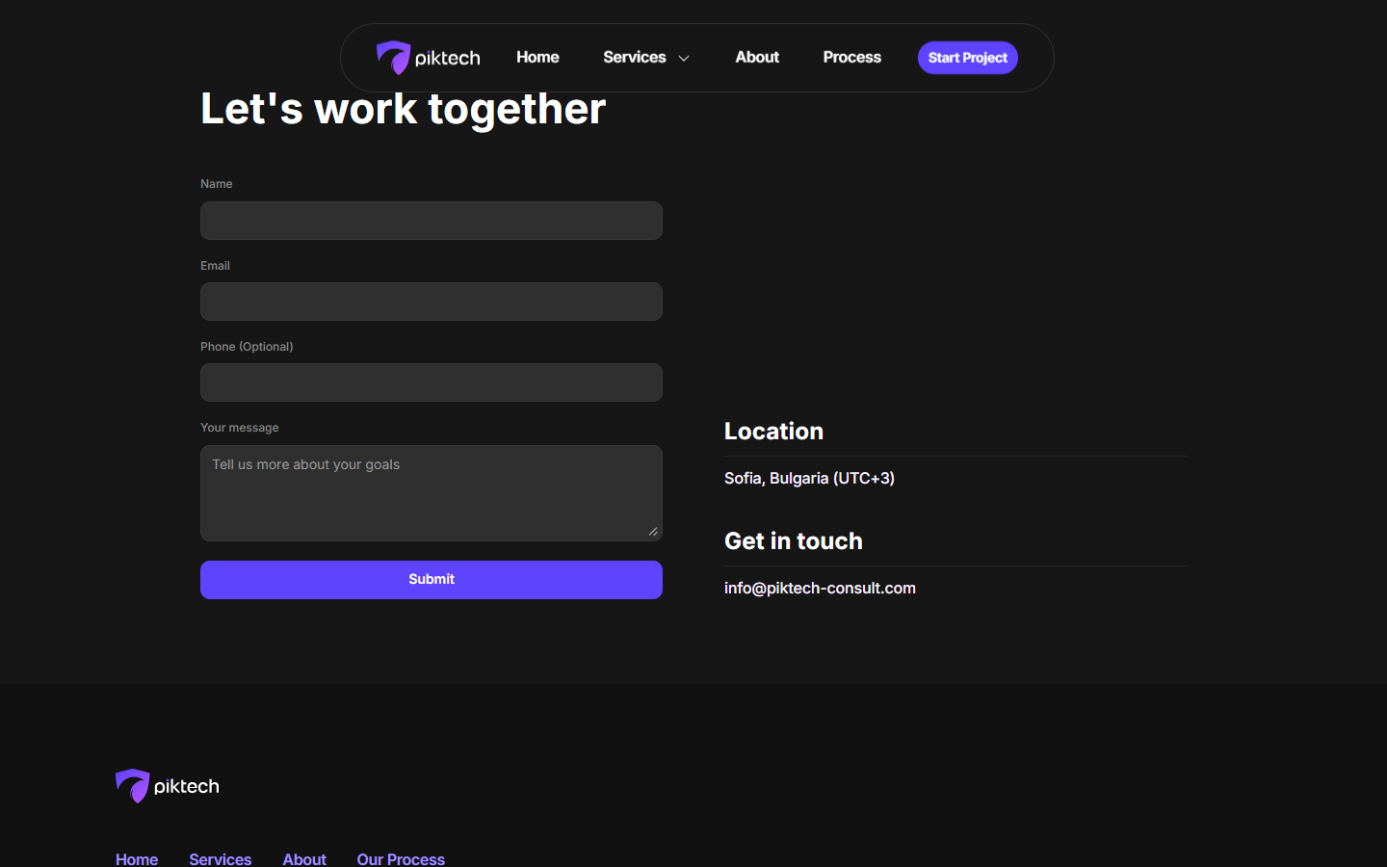Click inside the Your message textarea
Screen dimensions: 1387x867
click(432, 493)
